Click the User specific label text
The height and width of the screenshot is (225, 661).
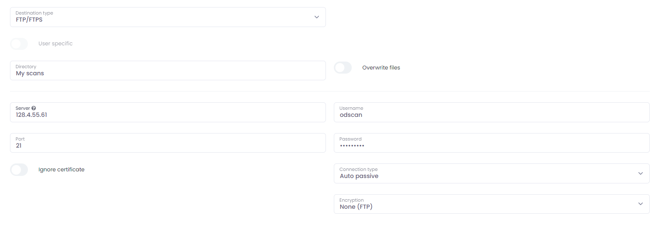click(x=55, y=44)
